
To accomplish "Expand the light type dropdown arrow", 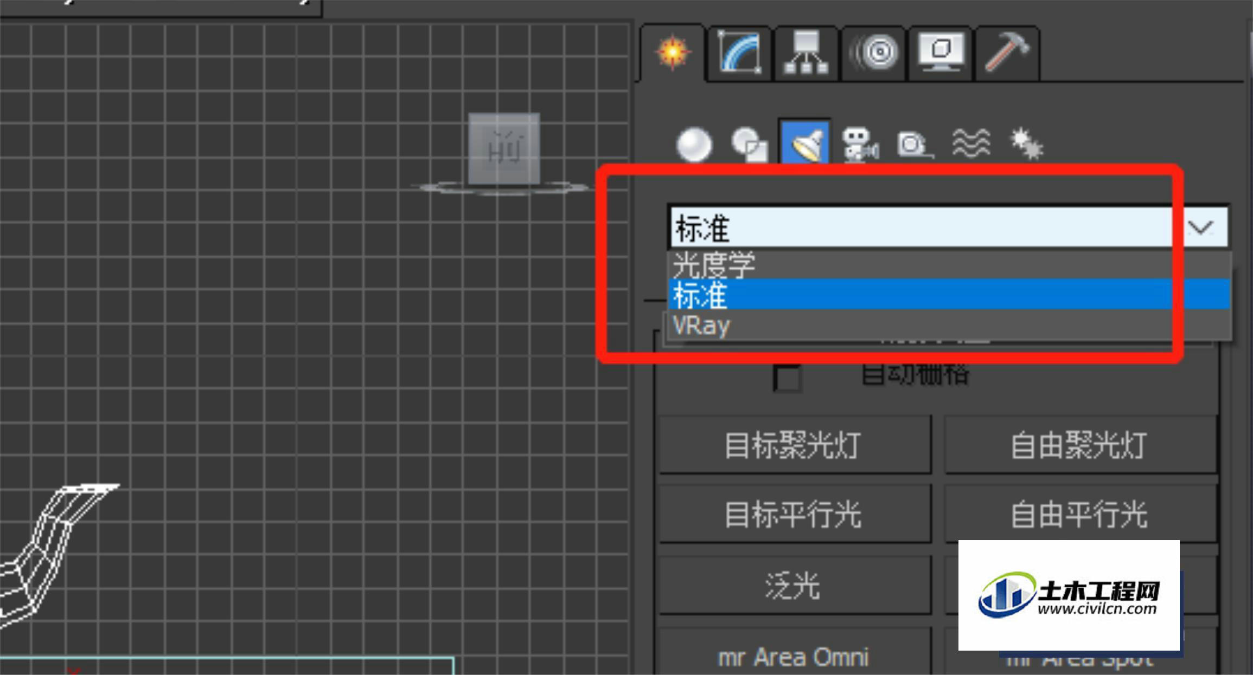I will point(1200,228).
